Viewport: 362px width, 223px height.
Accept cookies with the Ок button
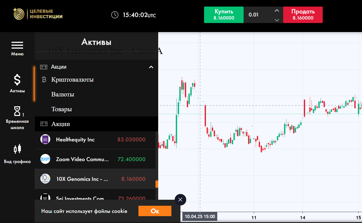pyautogui.click(x=155, y=211)
